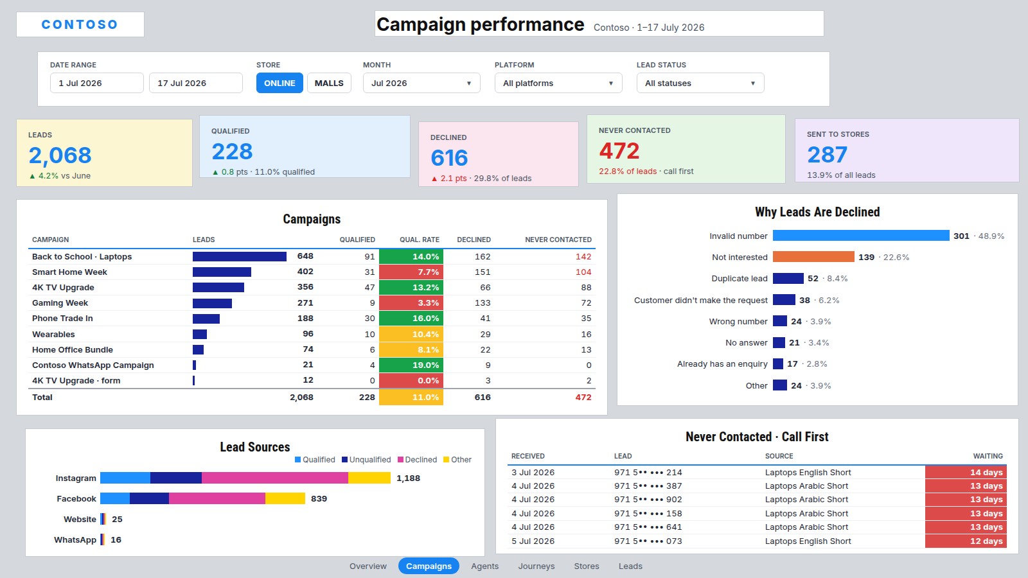1028x578 pixels.
Task: Click the Invalid number bar
Action: click(861, 236)
